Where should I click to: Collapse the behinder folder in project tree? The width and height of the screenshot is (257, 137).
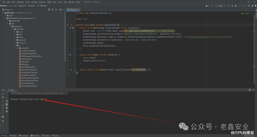click(x=12, y=29)
